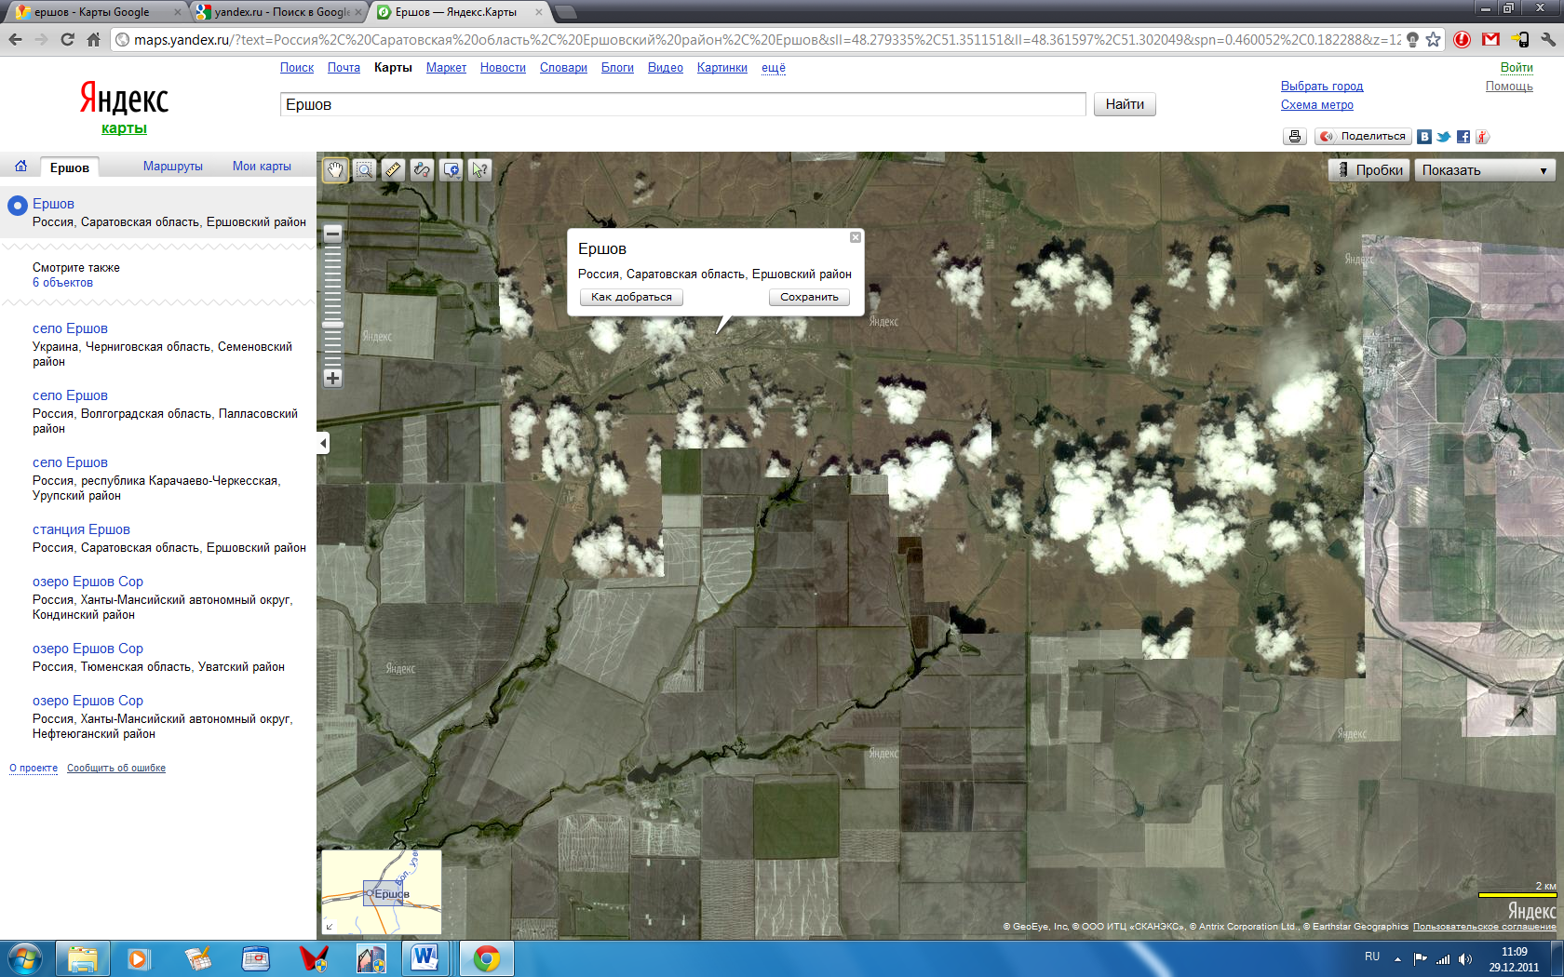The image size is (1564, 977).
Task: Zoom in with the plus button
Action: tap(332, 378)
